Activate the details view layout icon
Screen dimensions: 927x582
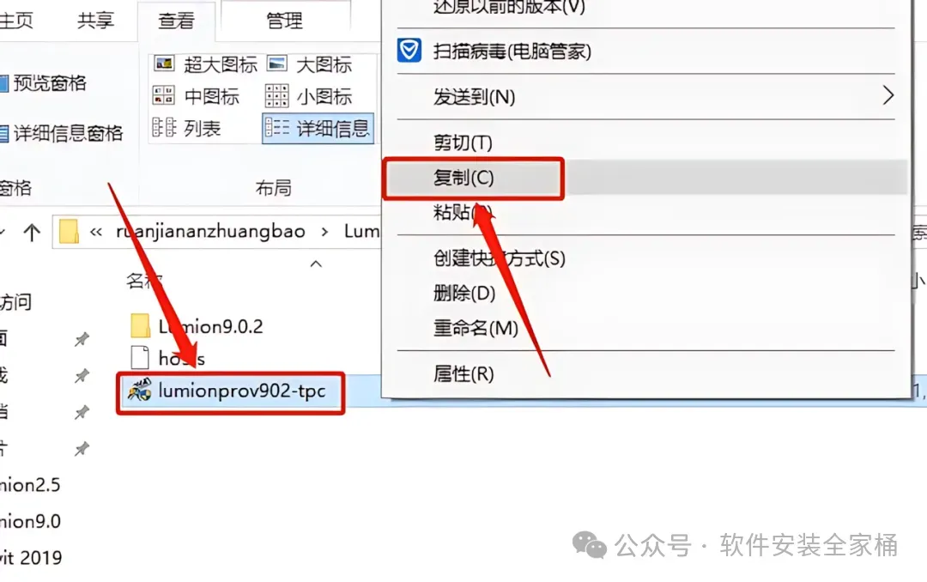pos(276,127)
